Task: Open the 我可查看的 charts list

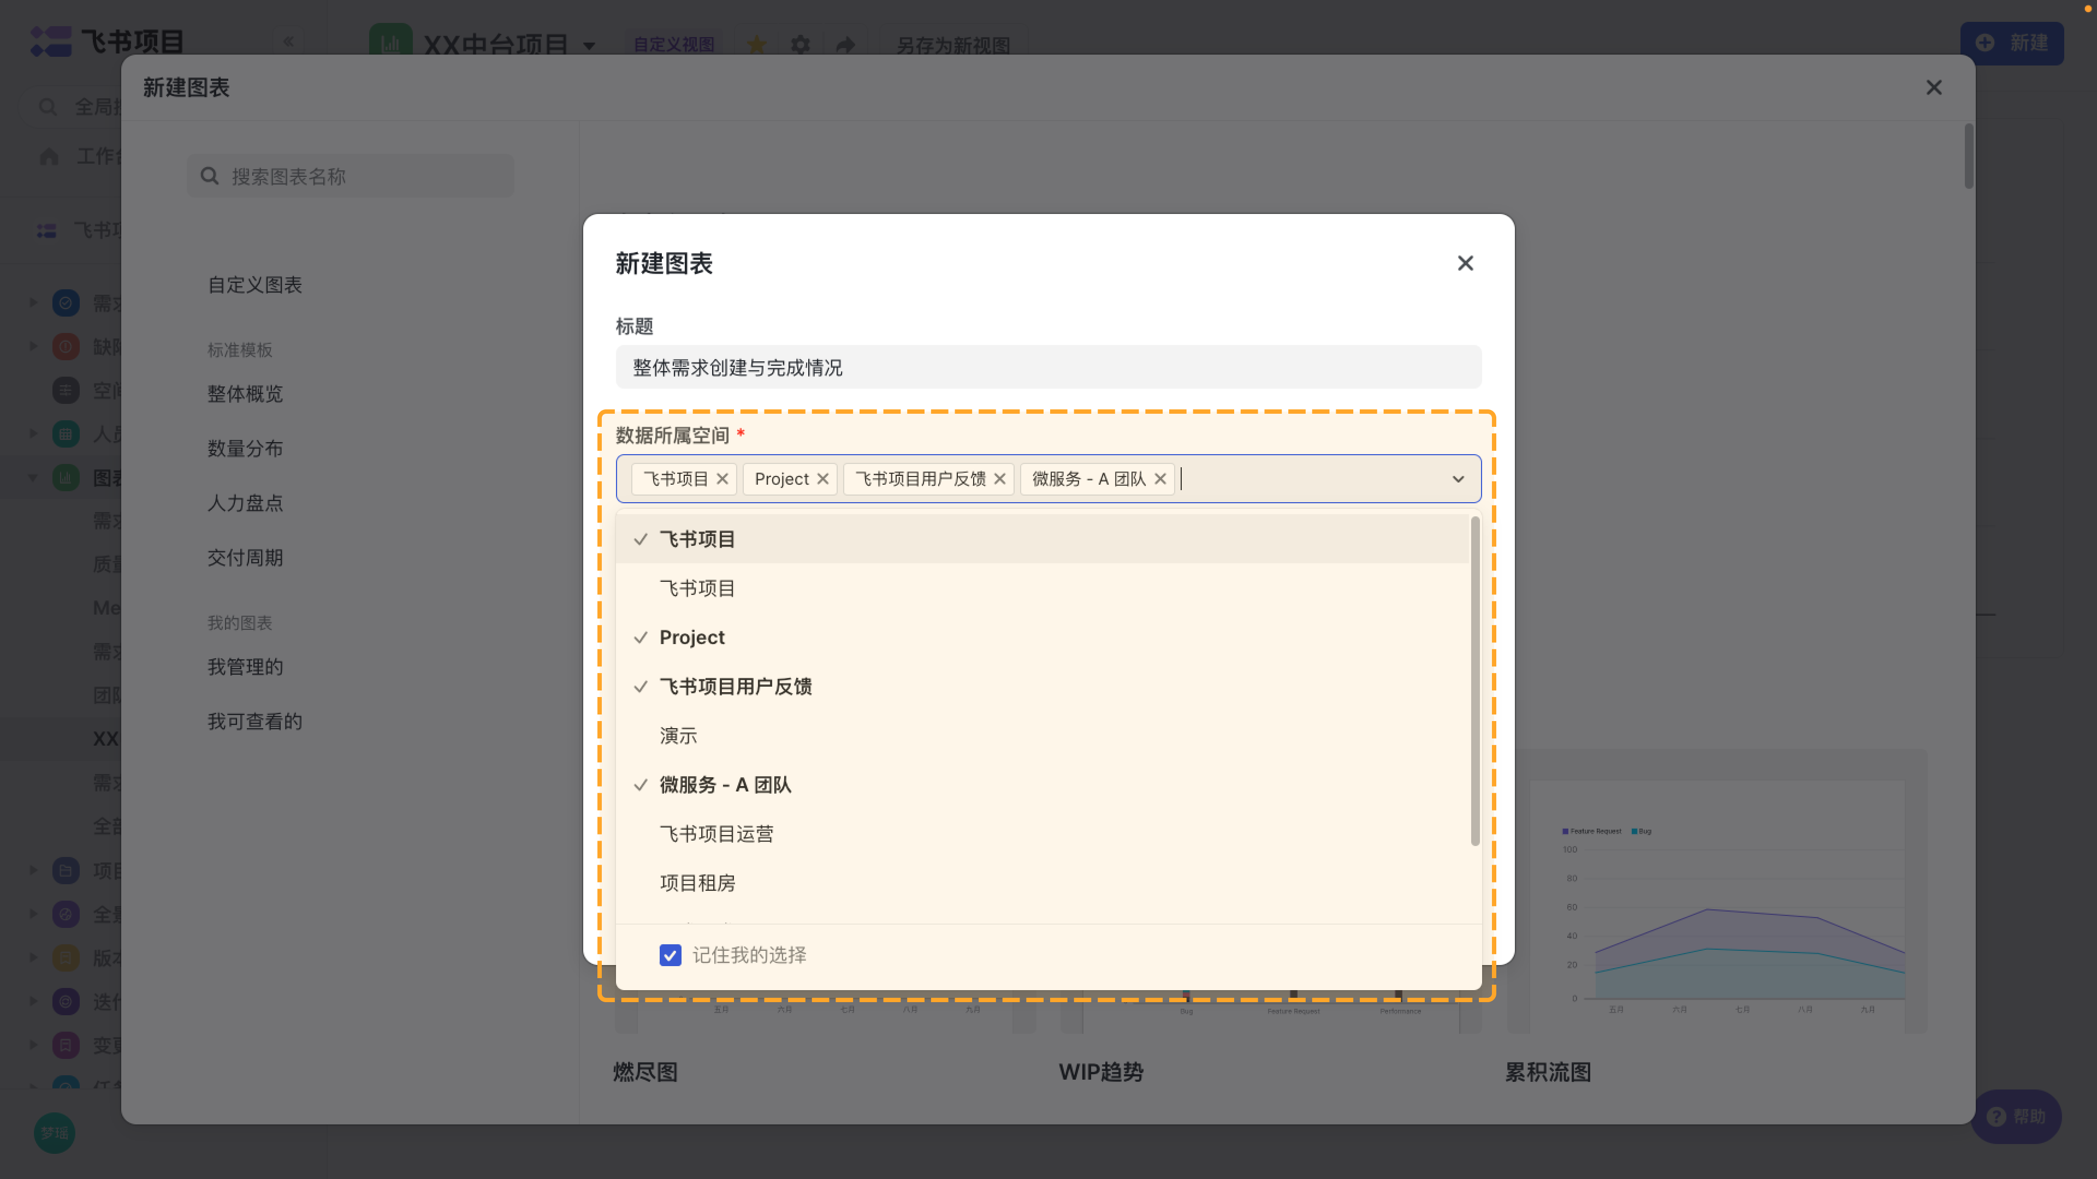Action: coord(255,722)
